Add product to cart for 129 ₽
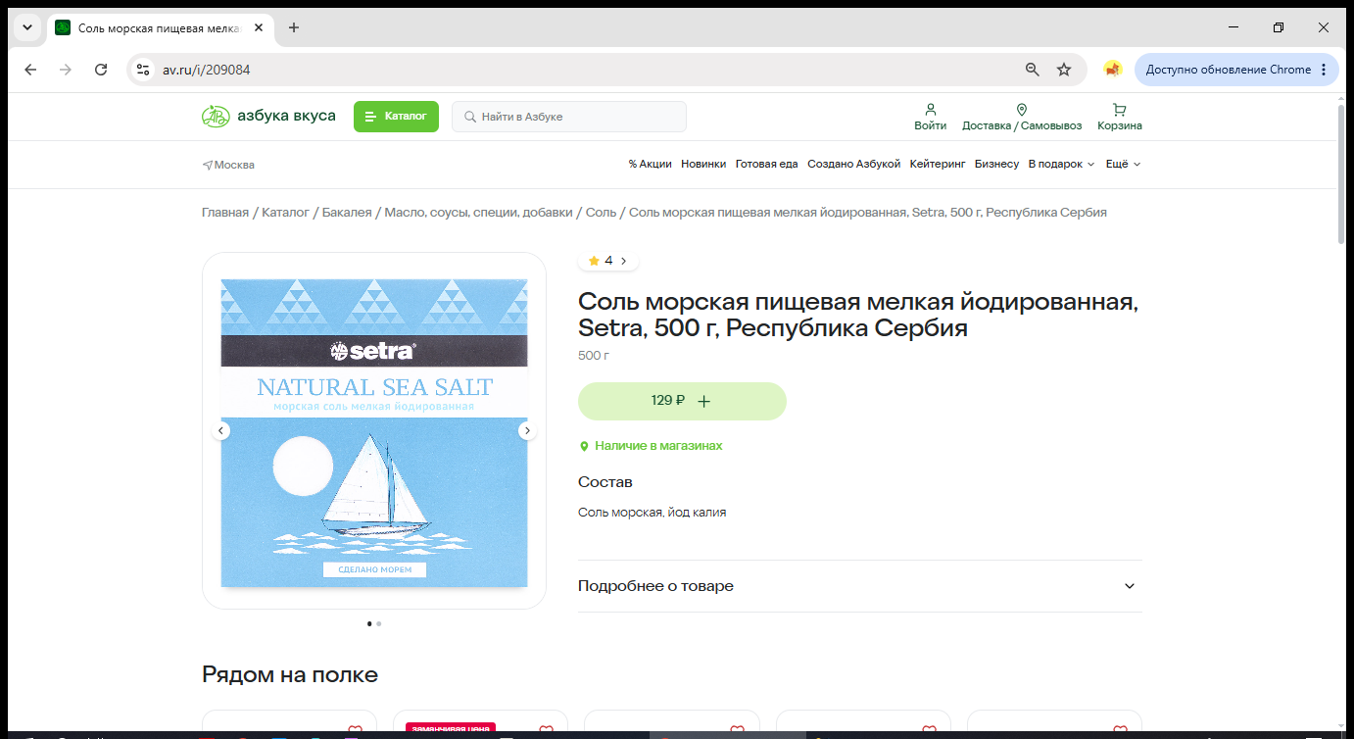 [682, 401]
